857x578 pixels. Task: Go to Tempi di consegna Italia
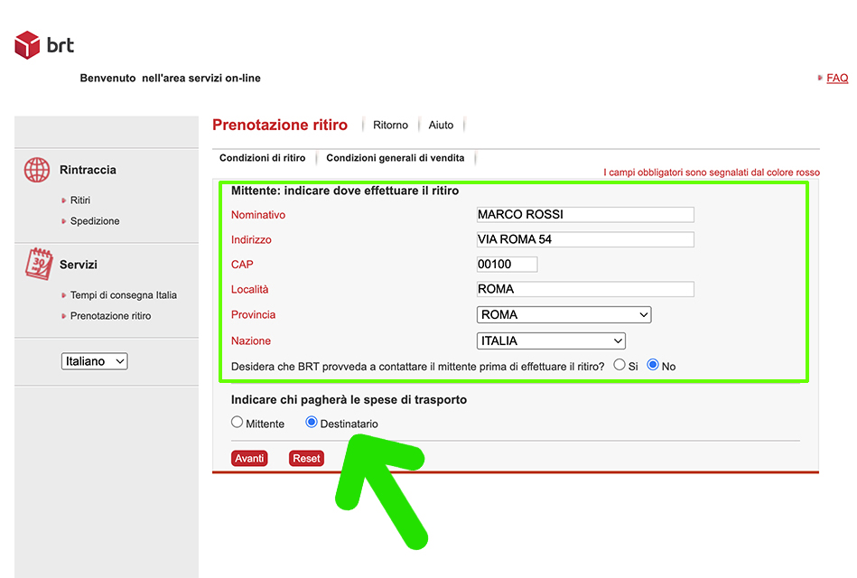click(123, 295)
